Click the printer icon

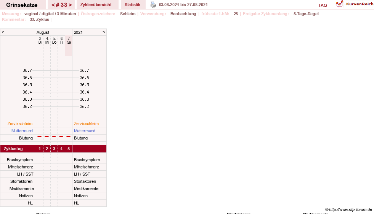tap(153, 5)
